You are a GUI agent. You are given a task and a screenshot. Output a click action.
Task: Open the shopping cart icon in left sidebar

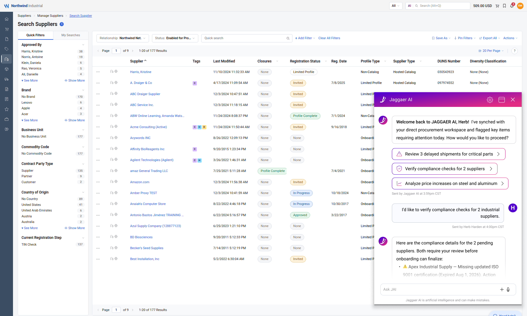(x=6, y=29)
